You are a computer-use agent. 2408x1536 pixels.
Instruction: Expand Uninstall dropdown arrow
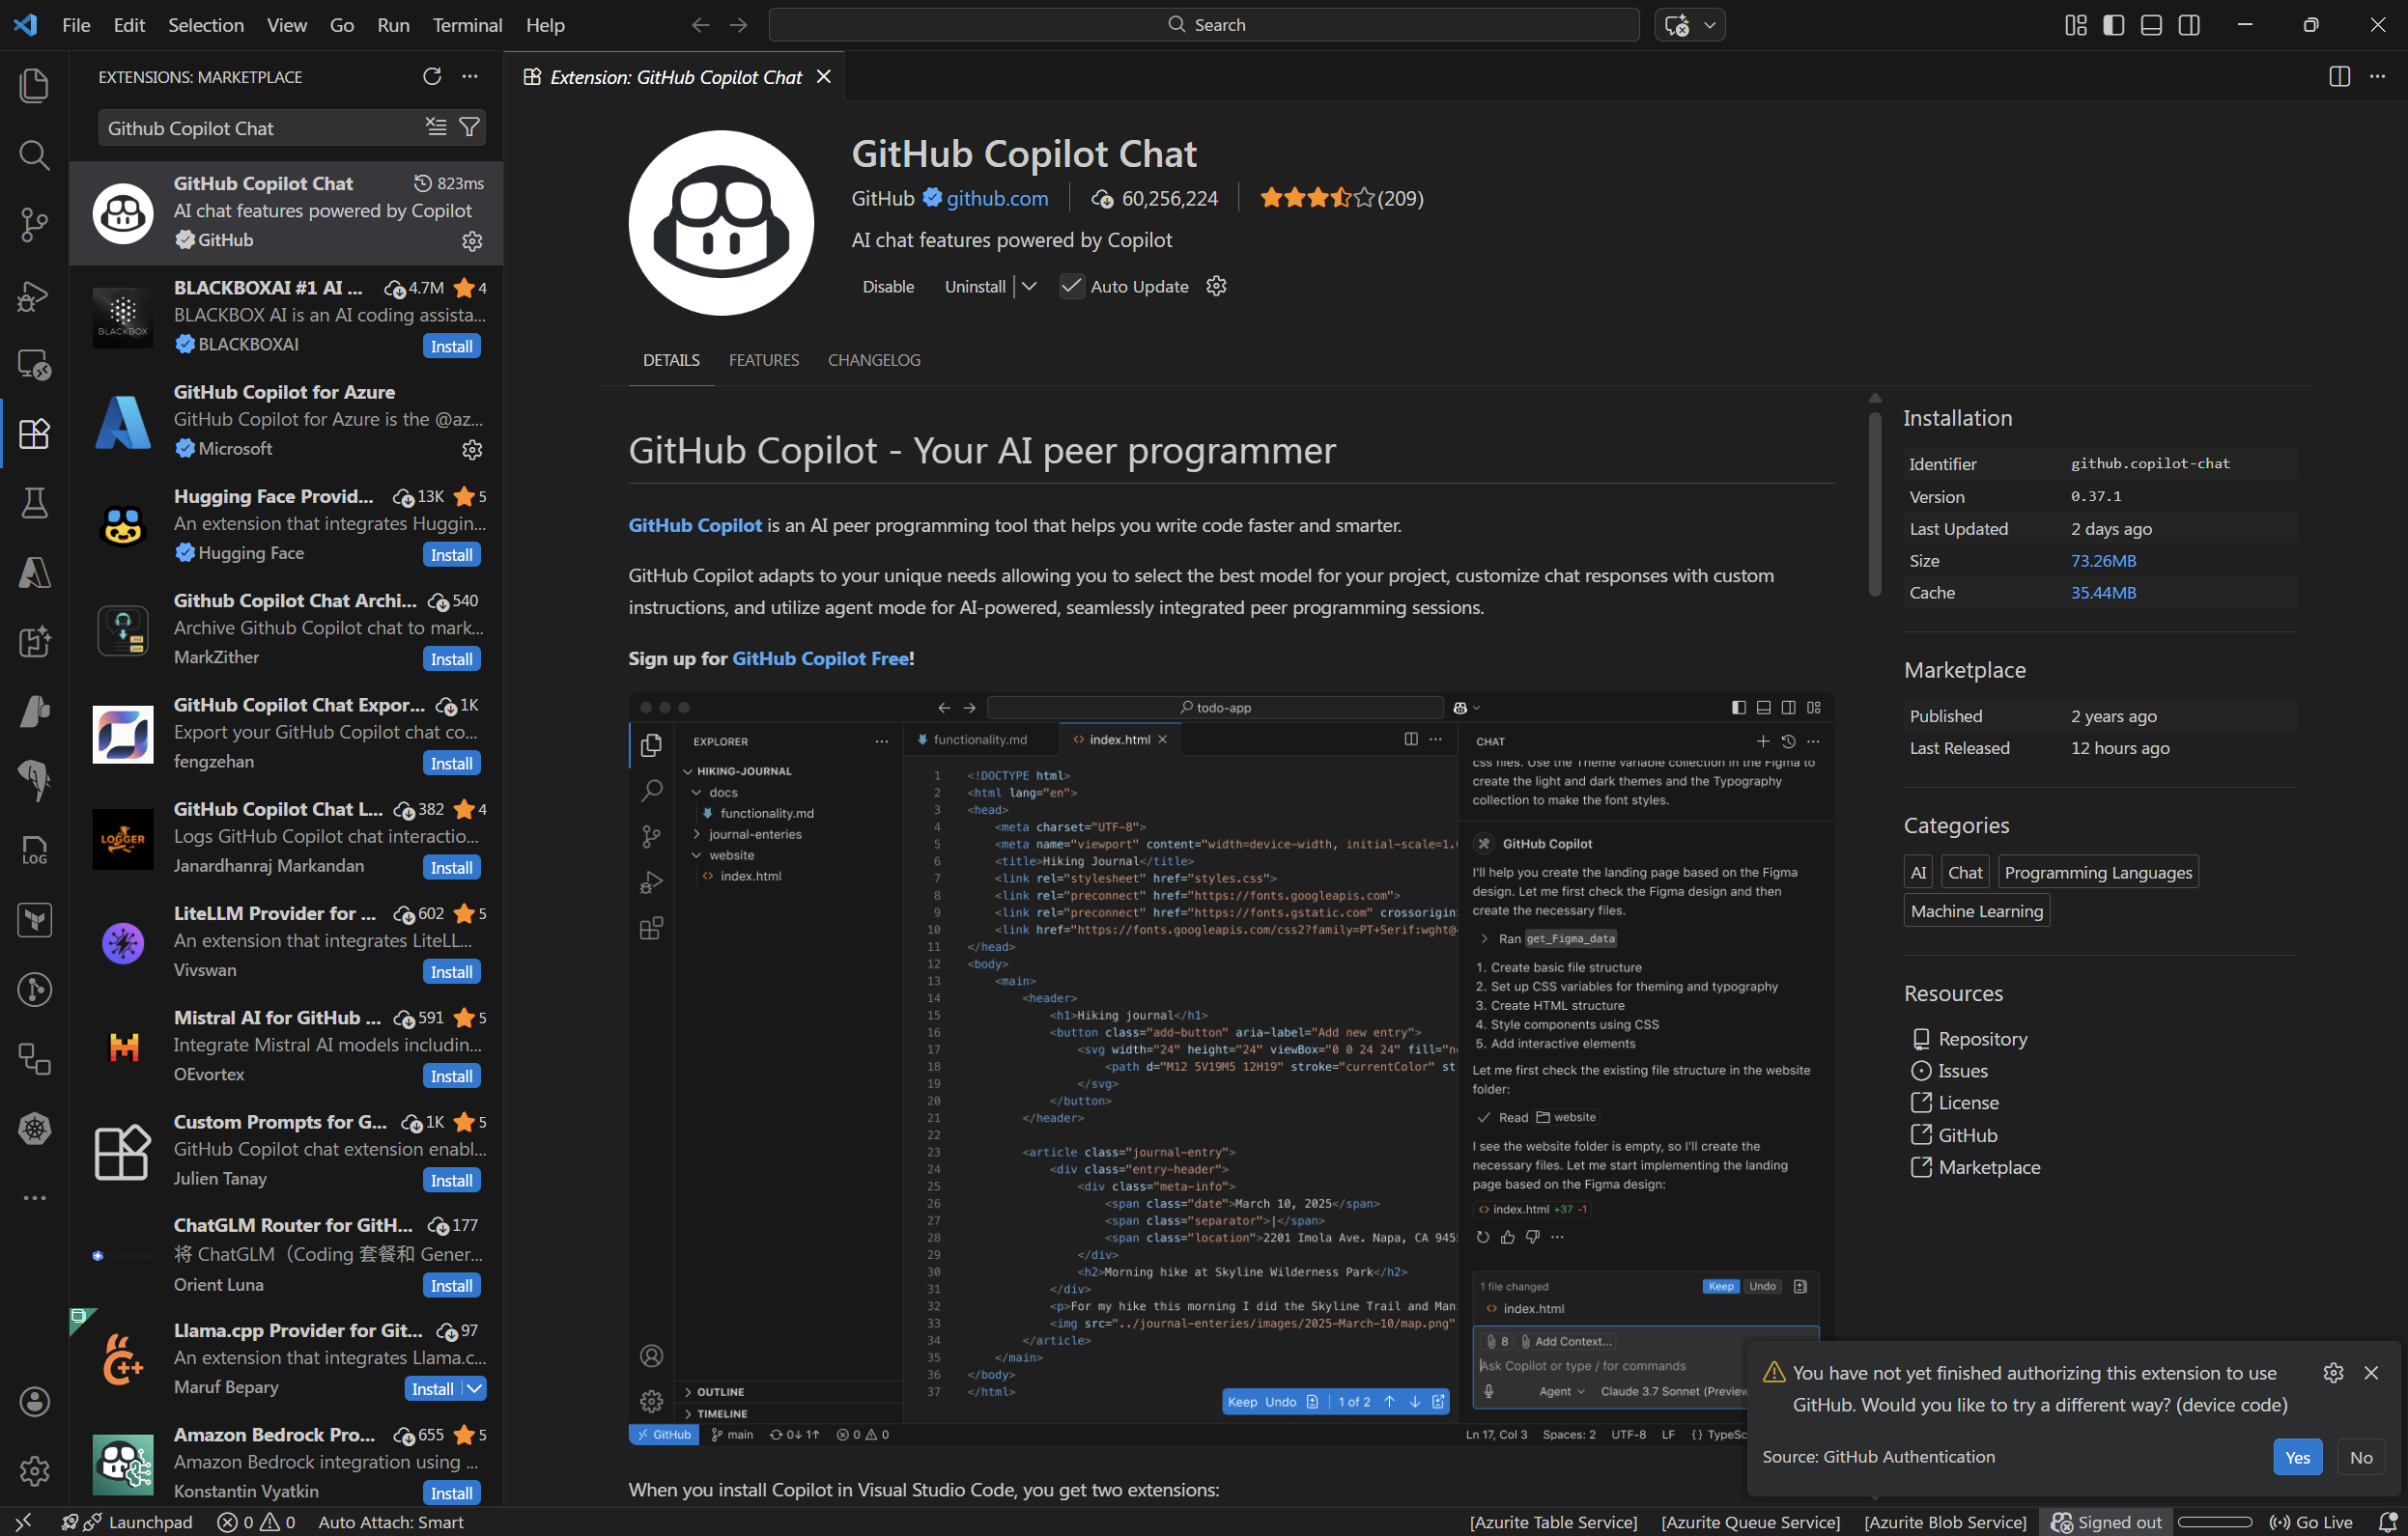[x=1029, y=286]
